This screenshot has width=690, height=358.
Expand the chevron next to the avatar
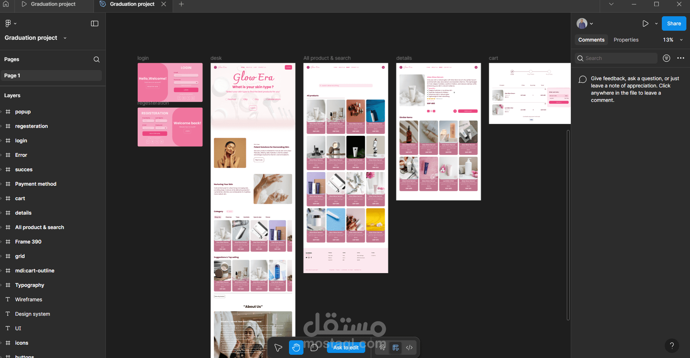tap(591, 23)
